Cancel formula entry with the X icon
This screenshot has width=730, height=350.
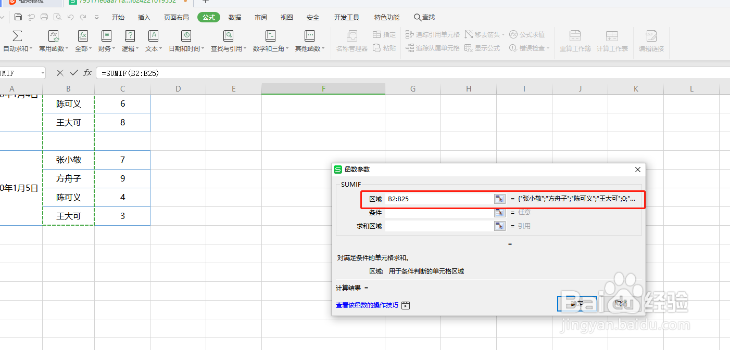point(60,73)
